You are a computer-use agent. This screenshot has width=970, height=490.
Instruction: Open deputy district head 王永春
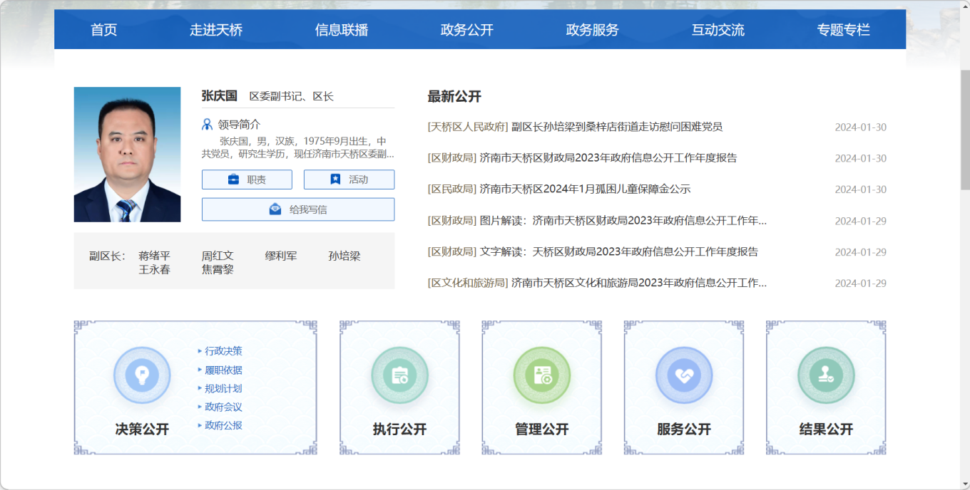[x=154, y=270]
